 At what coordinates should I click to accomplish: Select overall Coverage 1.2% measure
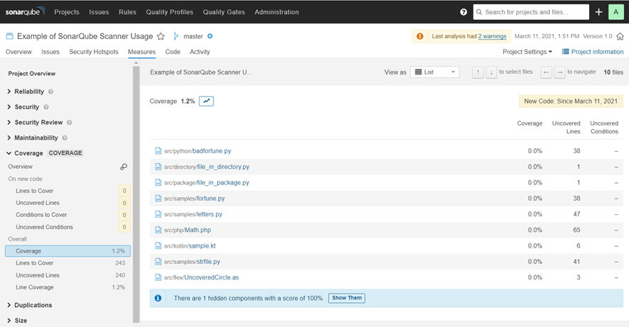[67, 251]
